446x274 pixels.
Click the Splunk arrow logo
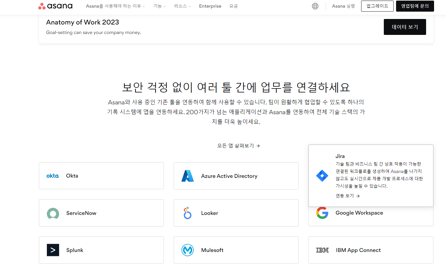tap(53, 250)
